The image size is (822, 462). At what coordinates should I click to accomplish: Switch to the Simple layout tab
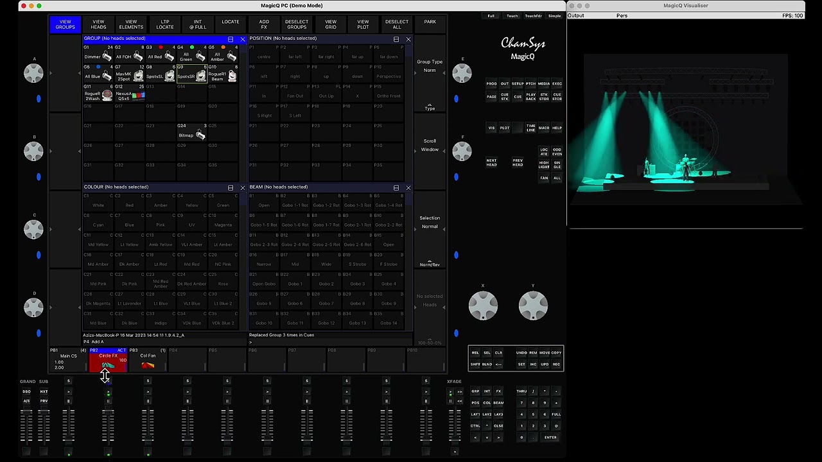point(554,16)
